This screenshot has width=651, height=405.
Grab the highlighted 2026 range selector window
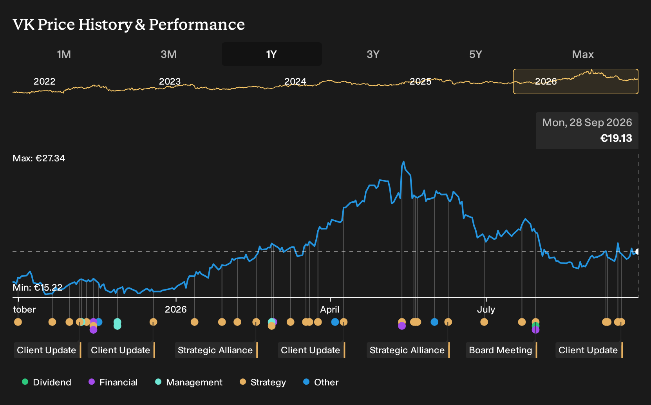point(575,81)
